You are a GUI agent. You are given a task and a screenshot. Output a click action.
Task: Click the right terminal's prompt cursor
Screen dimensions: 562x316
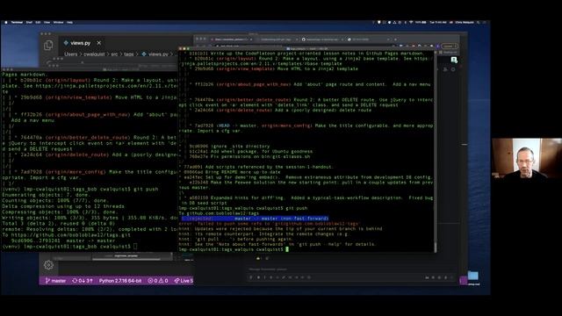(x=287, y=249)
